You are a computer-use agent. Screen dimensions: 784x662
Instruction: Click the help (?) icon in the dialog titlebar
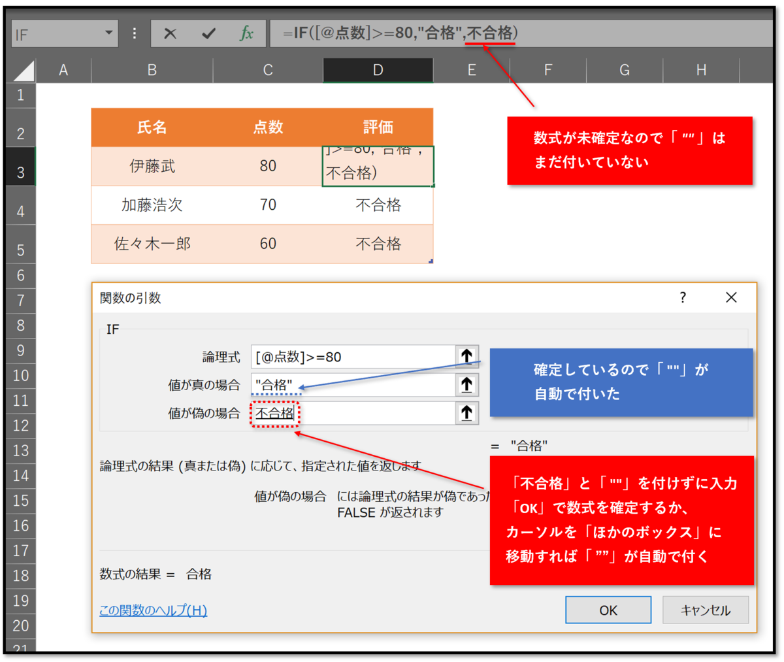682,297
